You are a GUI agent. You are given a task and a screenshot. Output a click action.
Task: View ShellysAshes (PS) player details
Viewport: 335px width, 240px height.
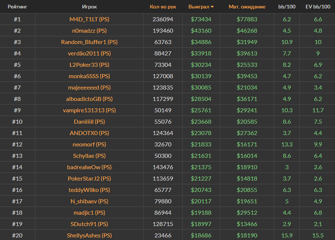89,235
